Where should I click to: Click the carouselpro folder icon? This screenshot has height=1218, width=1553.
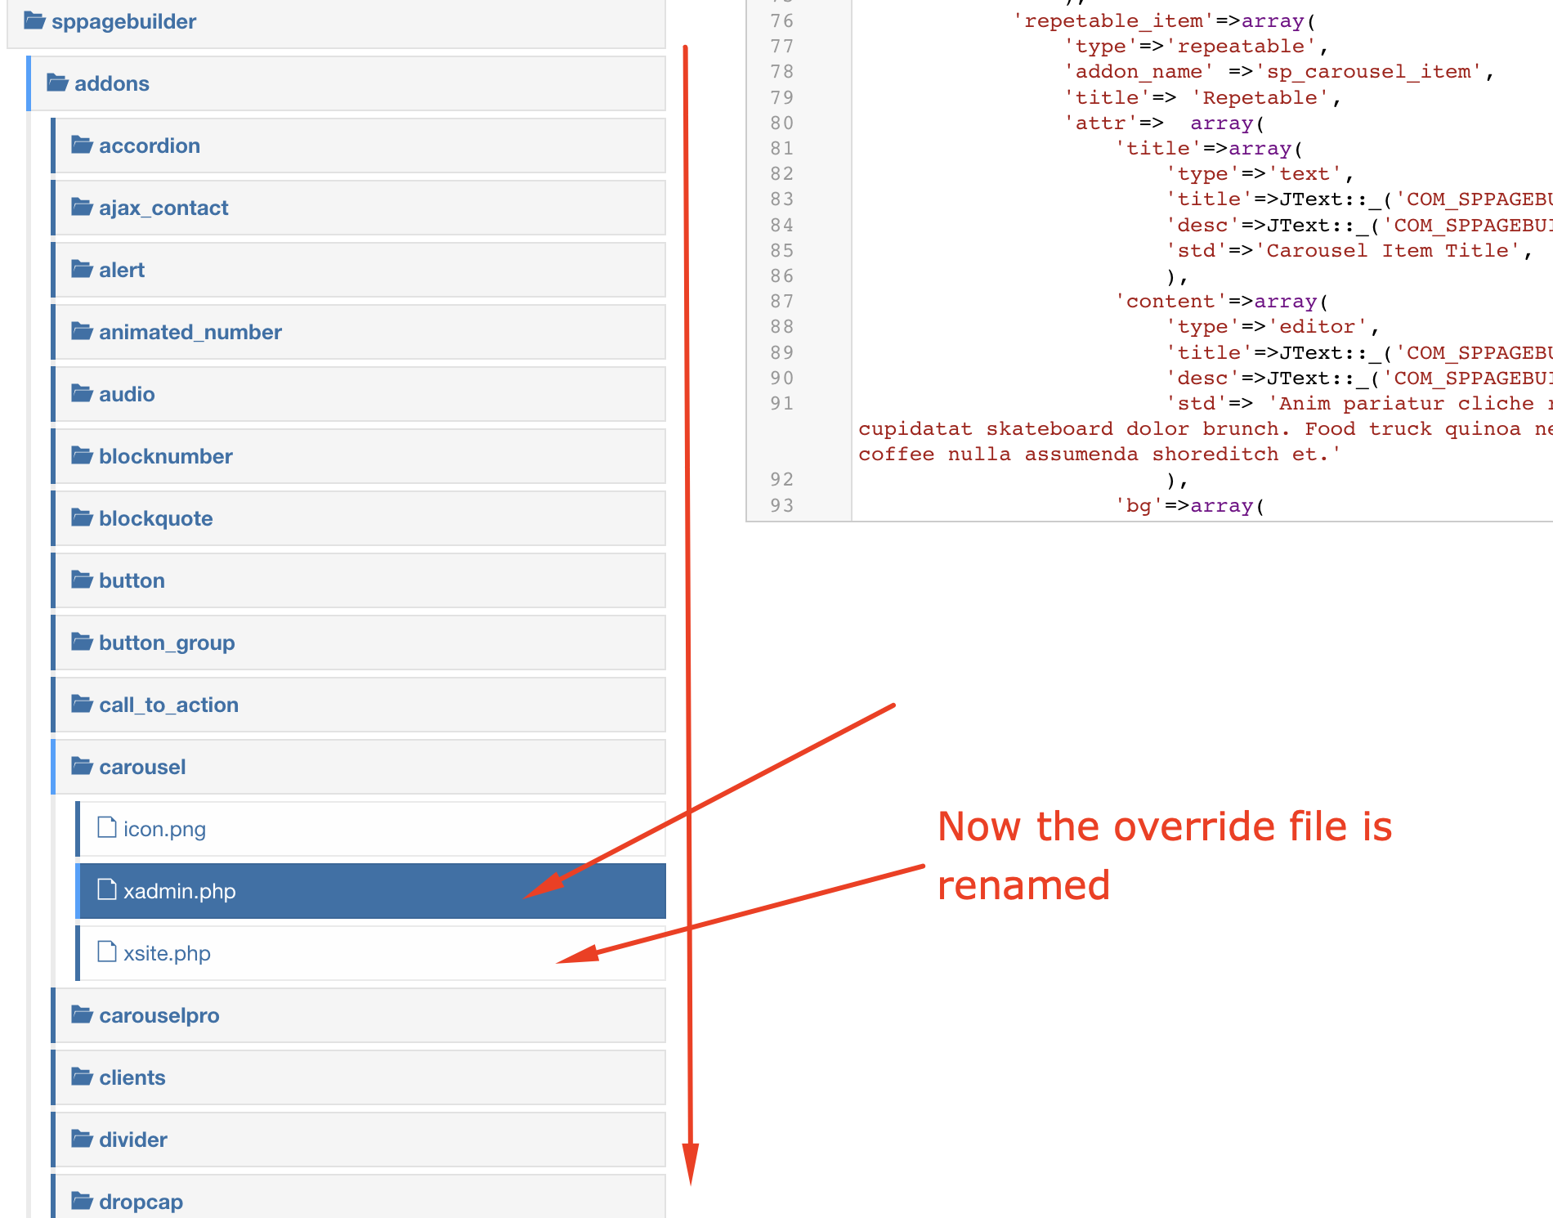coord(82,1014)
